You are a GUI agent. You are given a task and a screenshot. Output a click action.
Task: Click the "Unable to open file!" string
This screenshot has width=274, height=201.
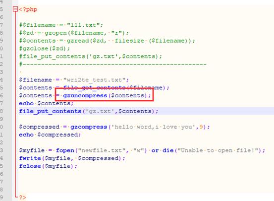pos(218,150)
